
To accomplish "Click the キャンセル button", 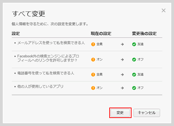I will point(147,113).
